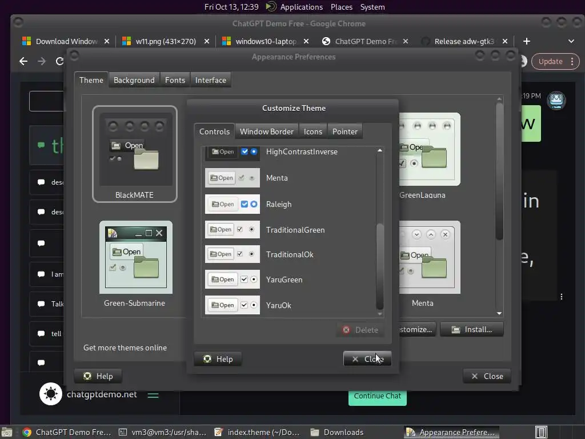This screenshot has width=585, height=439.
Task: Click the TraditionalGreen preview thumbnail
Action: (x=233, y=230)
